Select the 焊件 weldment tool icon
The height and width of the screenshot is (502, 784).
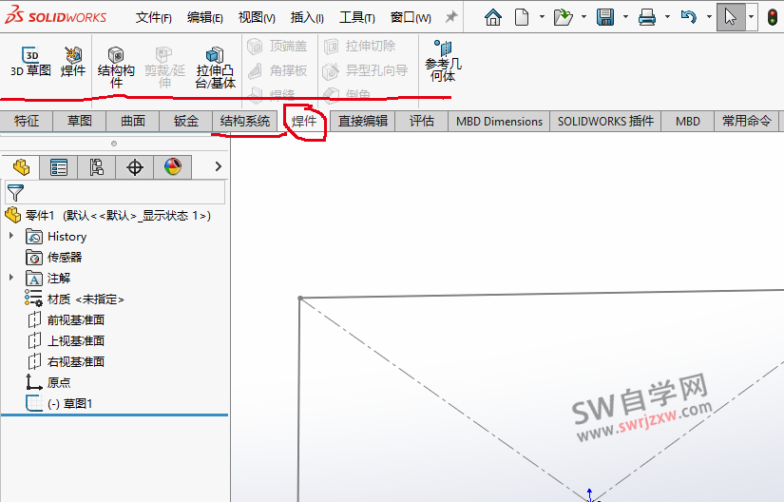click(73, 62)
